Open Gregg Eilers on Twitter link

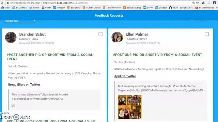(x=24, y=84)
